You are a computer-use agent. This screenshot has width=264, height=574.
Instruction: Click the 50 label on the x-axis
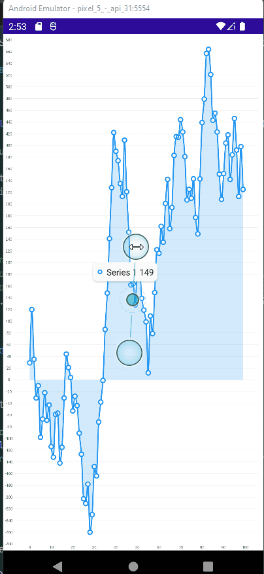(137, 547)
